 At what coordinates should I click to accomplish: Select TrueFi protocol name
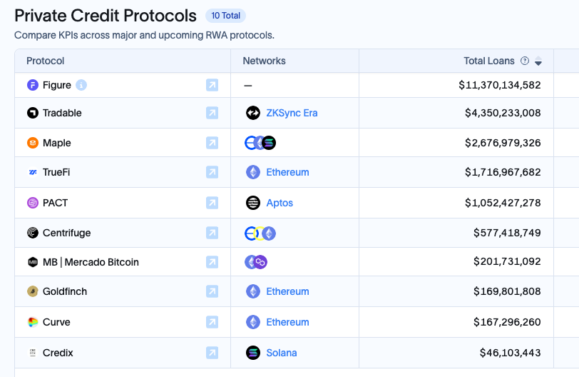coord(56,172)
